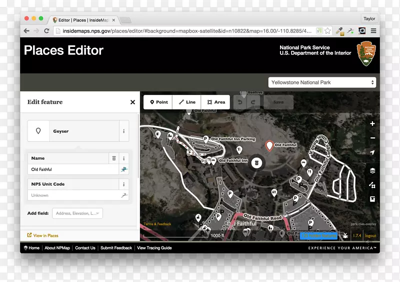
Task: Choose the Line drawing tool
Action: [x=187, y=102]
